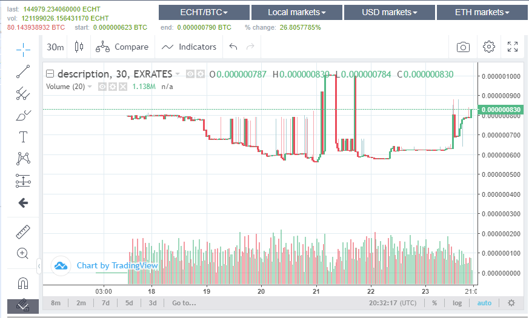The image size is (529, 318).
Task: Toggle magnet mode for drawings
Action: click(23, 283)
